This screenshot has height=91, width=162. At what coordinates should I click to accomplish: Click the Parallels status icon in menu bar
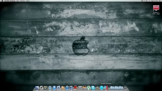click(142, 1)
